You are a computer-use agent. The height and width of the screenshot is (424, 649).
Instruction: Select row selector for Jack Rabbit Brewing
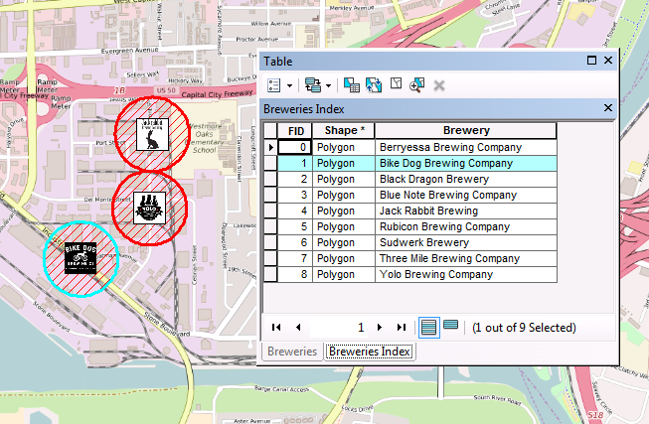(x=270, y=211)
